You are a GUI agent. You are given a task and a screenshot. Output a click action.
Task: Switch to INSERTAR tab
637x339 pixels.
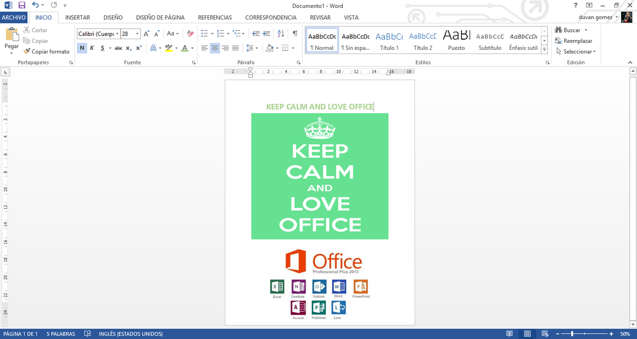[x=78, y=17]
